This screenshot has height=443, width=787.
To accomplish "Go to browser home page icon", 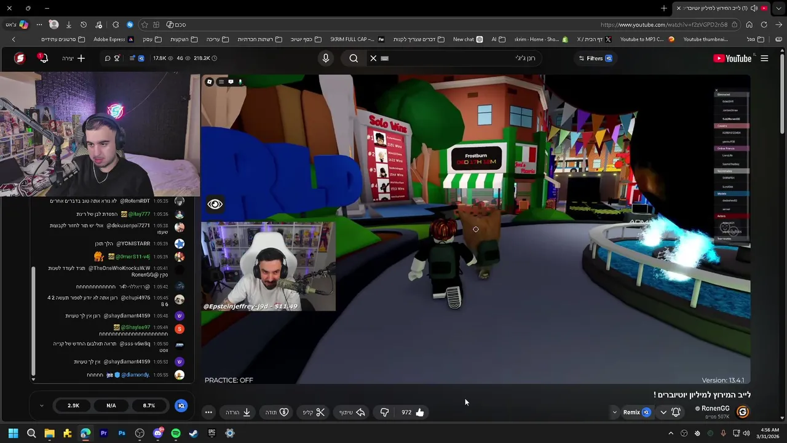I will click(749, 25).
